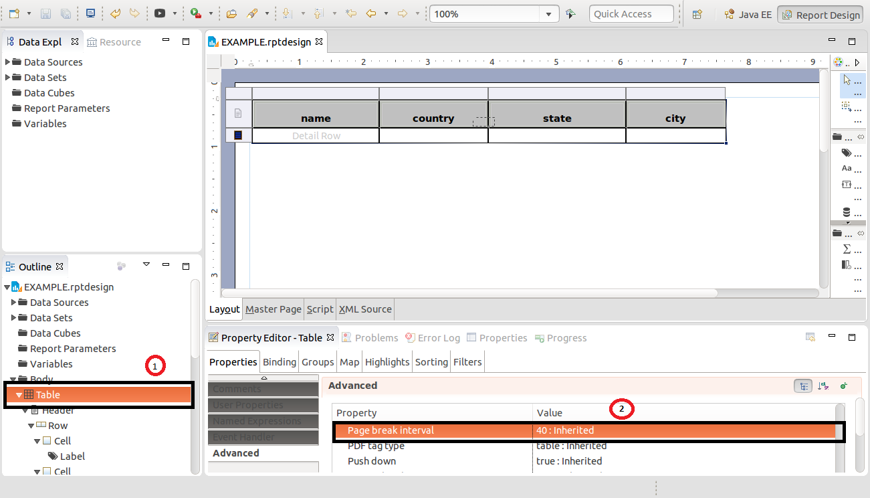Select the country column header label
870x498 pixels.
[x=433, y=118]
